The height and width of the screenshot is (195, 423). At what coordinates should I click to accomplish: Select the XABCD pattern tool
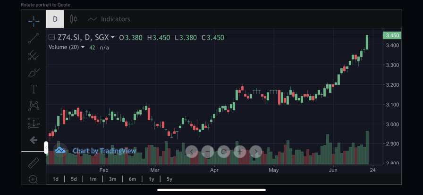[34, 106]
